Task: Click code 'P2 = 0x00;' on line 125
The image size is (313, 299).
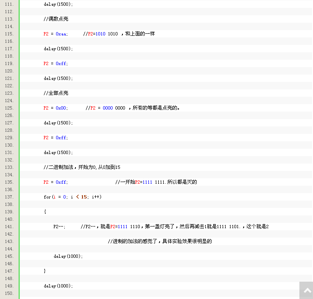Action: coord(56,108)
